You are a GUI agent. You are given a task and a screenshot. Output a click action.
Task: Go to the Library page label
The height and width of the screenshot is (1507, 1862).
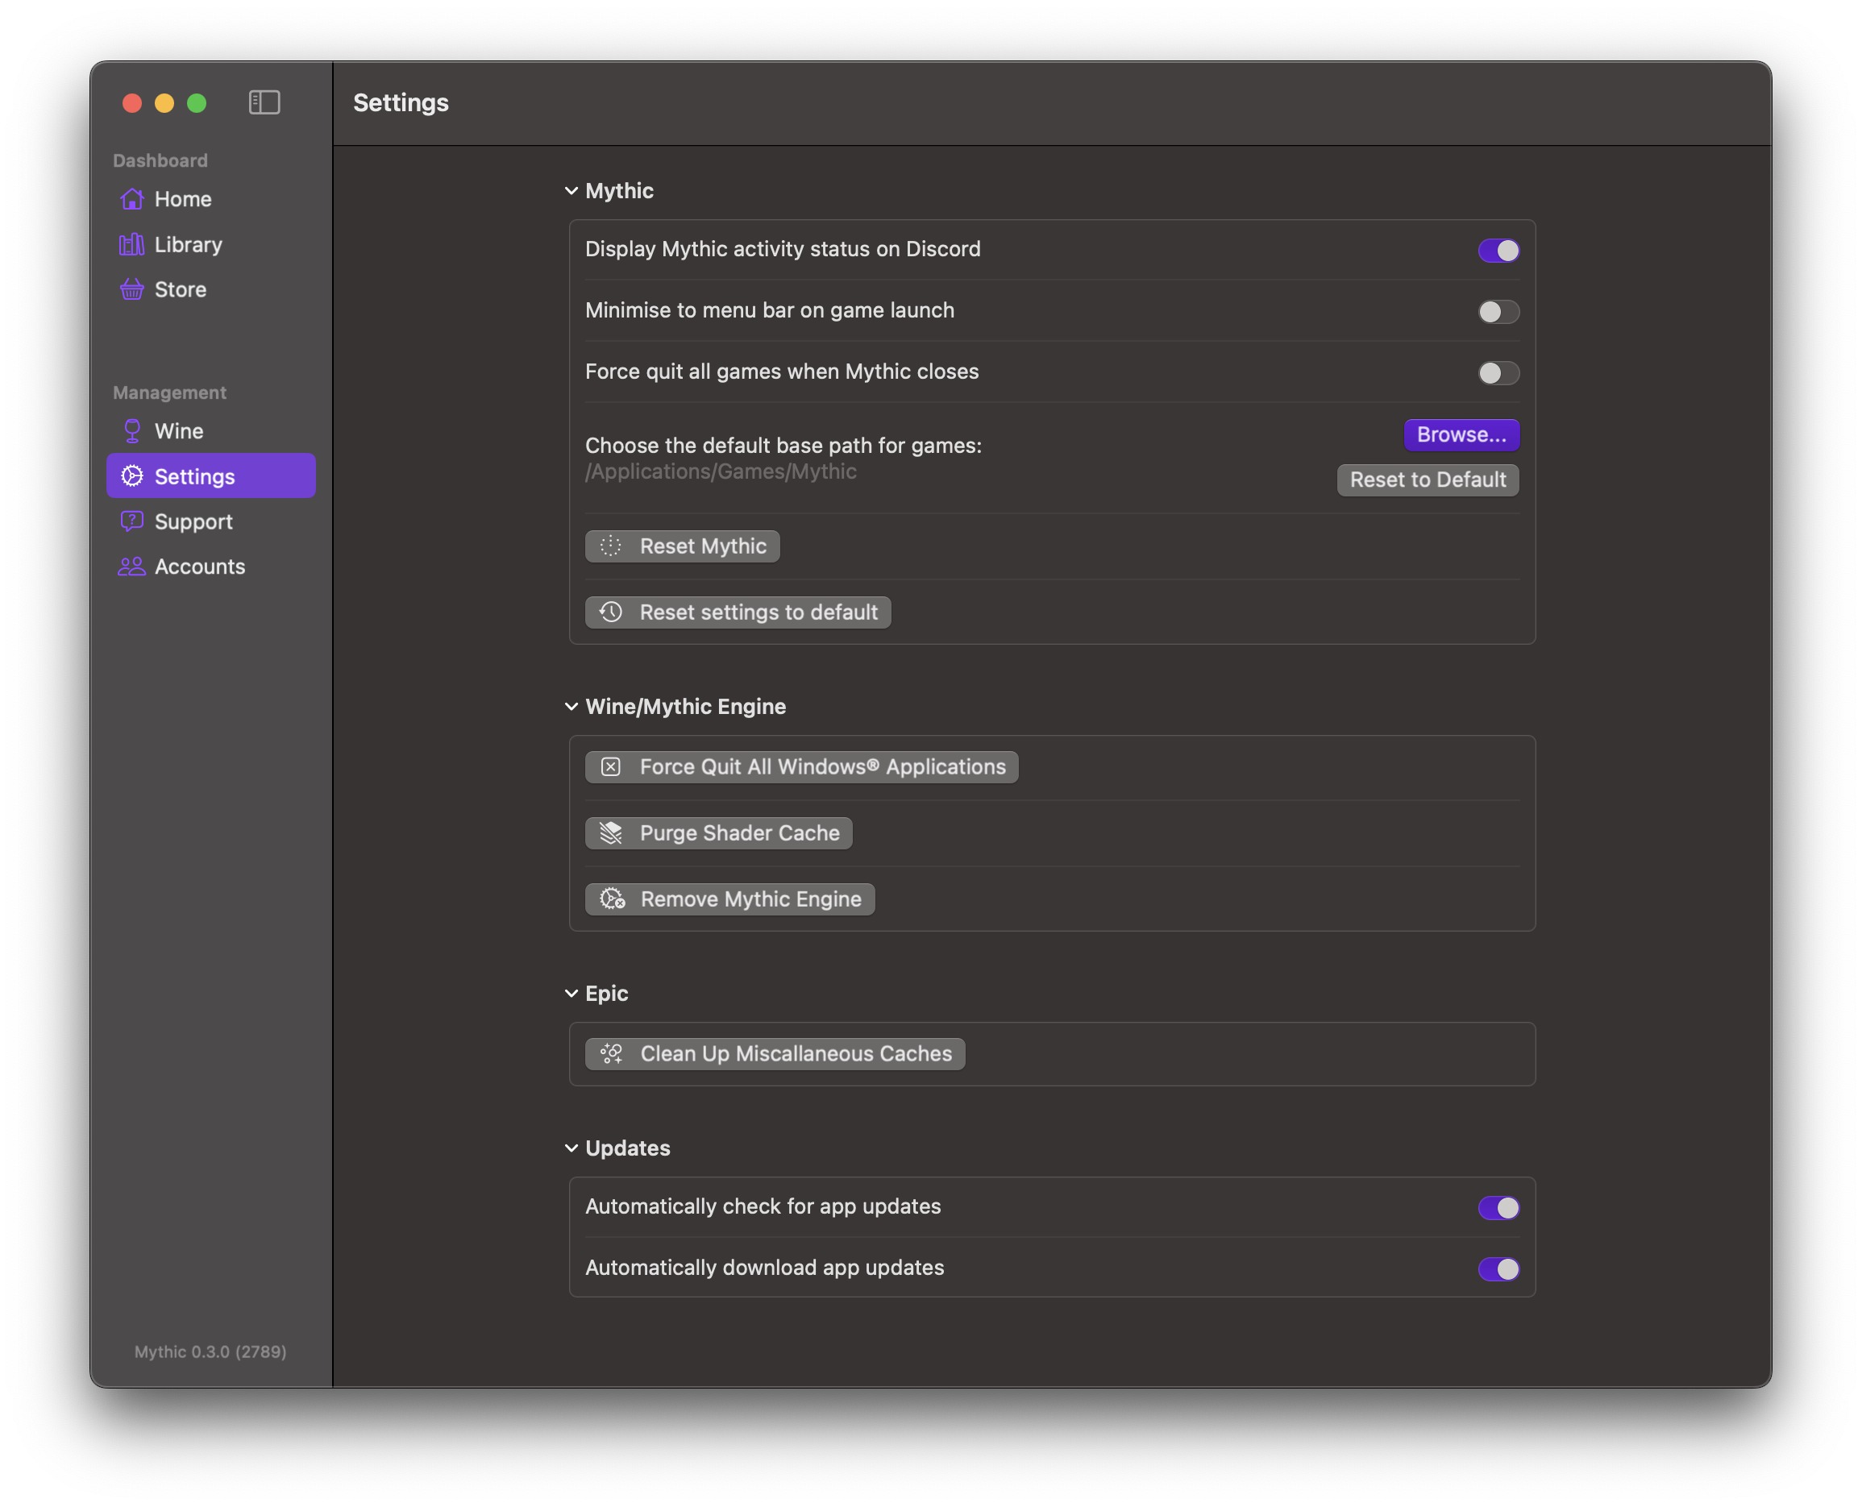189,245
